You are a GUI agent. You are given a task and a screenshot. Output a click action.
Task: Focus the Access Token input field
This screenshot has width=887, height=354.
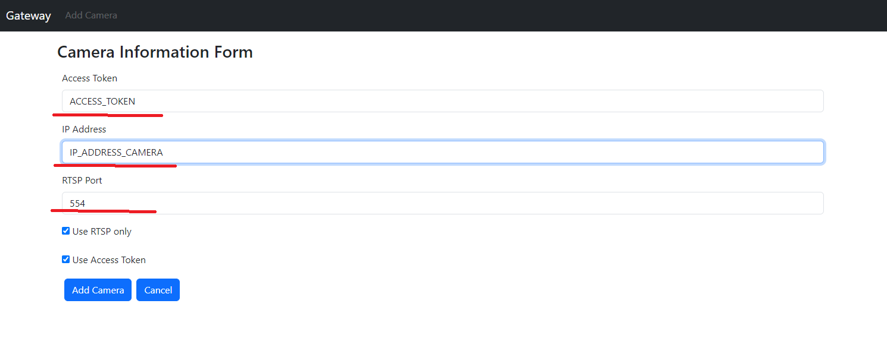click(x=442, y=101)
